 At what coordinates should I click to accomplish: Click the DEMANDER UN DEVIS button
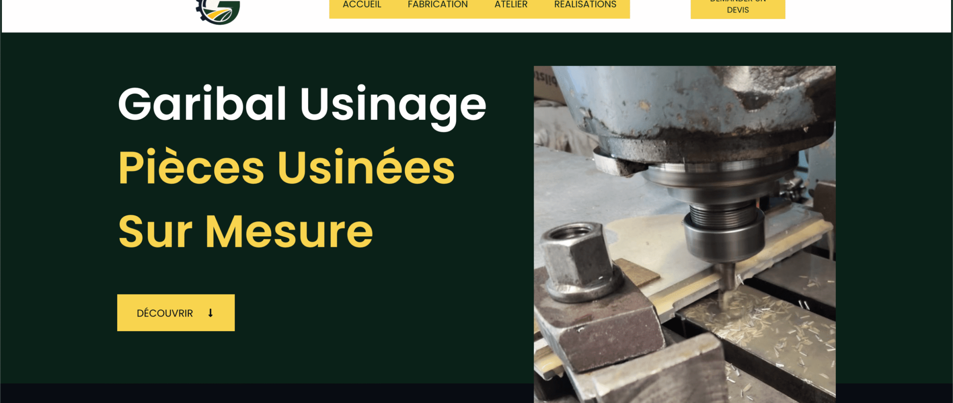[x=738, y=8]
